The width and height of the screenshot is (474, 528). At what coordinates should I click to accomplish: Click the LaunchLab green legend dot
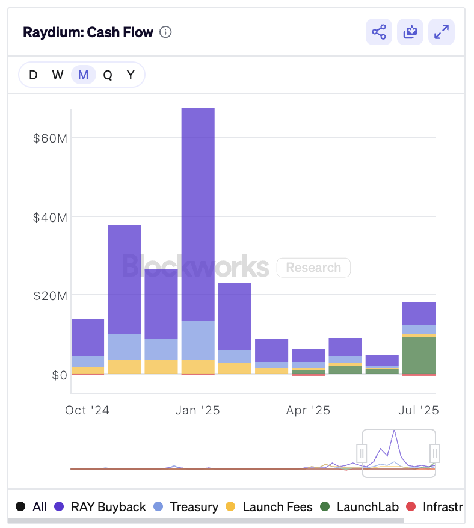325,506
